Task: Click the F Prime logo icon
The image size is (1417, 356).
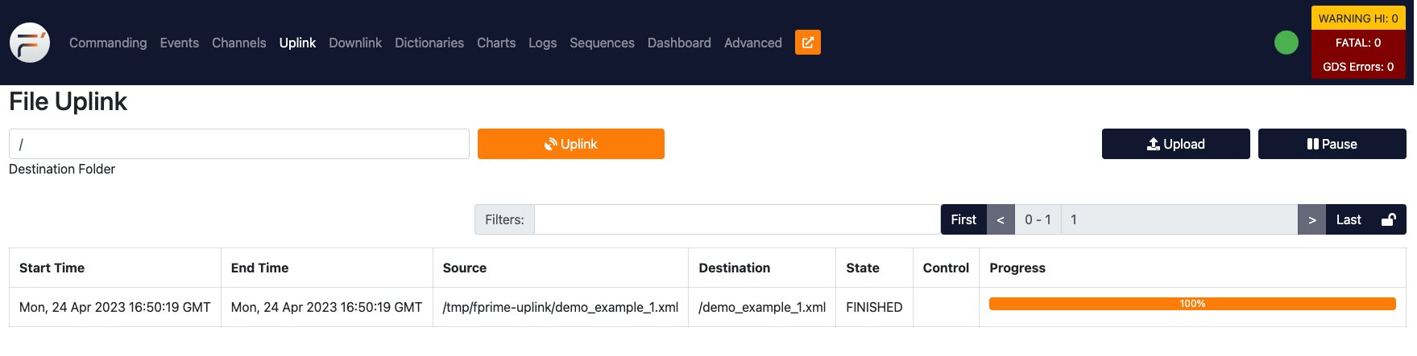Action: 30,43
